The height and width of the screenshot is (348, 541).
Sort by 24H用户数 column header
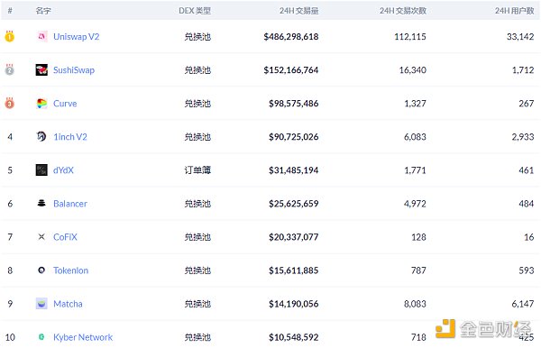point(515,11)
